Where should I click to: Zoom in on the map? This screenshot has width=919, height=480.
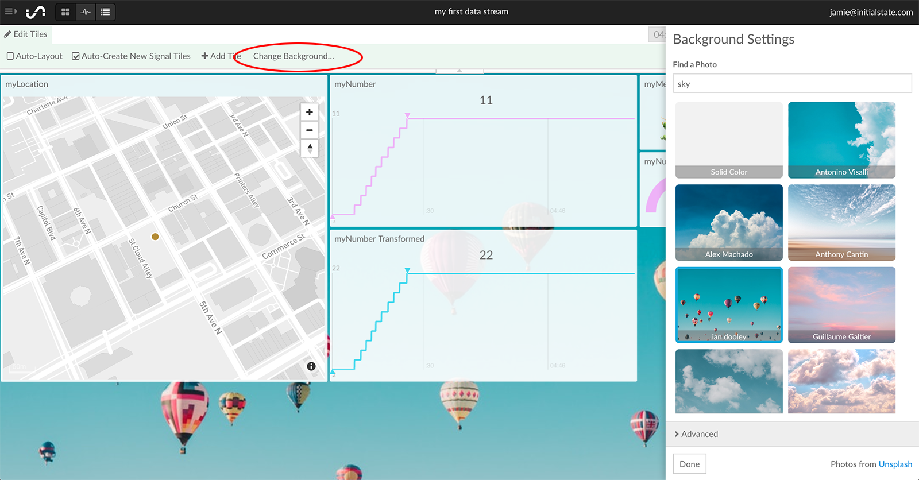pyautogui.click(x=310, y=113)
